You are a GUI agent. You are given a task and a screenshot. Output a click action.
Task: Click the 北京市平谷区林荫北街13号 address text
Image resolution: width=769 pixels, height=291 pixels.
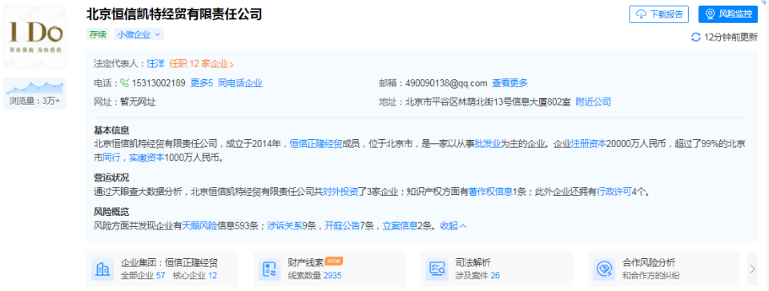pyautogui.click(x=488, y=102)
